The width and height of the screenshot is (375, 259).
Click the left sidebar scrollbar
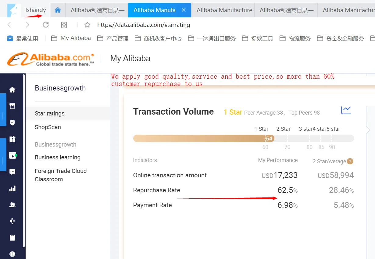[24, 161]
